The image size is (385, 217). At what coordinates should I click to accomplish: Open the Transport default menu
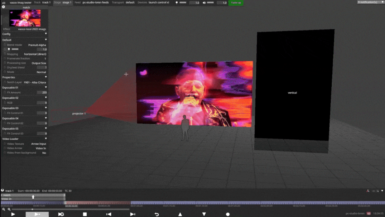coord(123,2)
